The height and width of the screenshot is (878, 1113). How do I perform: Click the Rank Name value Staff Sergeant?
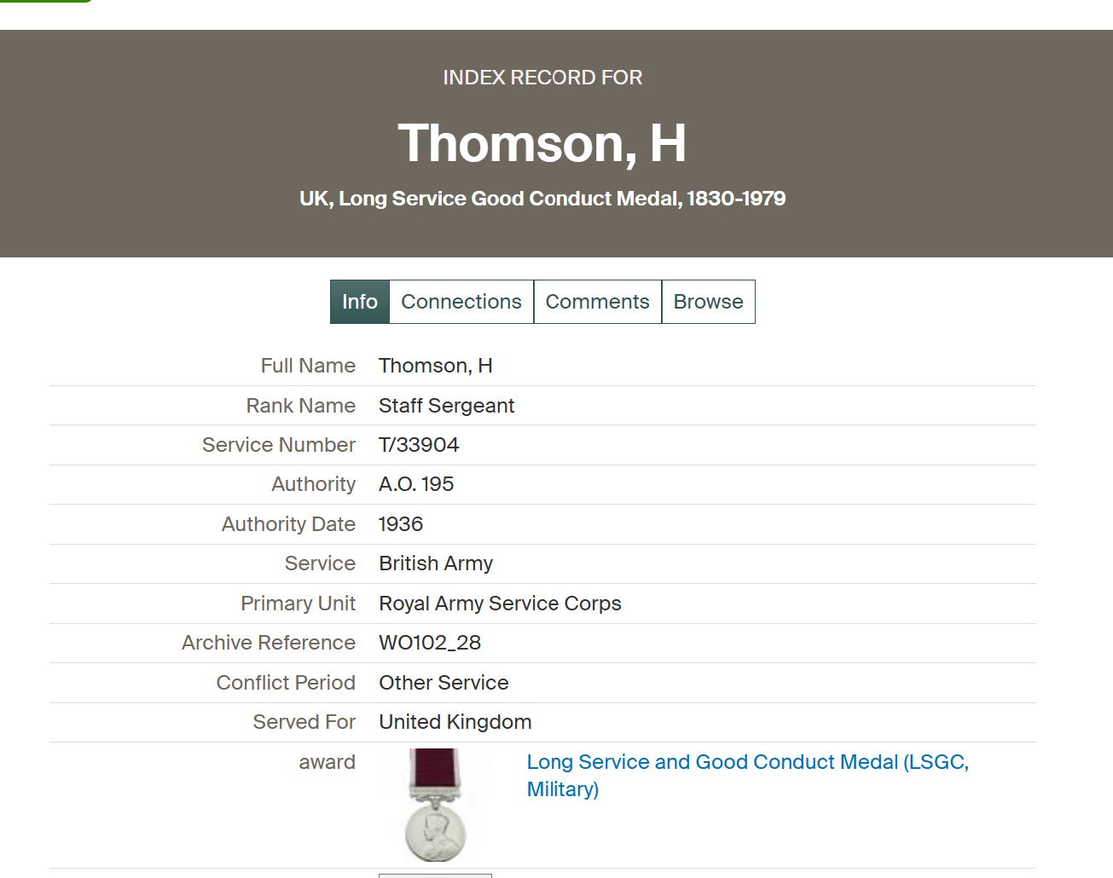click(446, 406)
